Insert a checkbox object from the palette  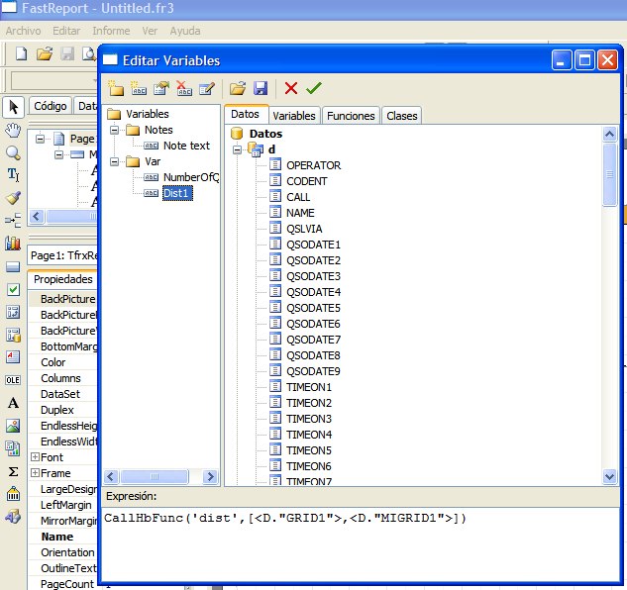point(13,289)
